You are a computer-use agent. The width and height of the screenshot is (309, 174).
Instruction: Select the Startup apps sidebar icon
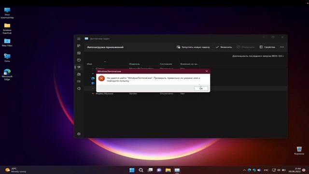tap(79, 67)
